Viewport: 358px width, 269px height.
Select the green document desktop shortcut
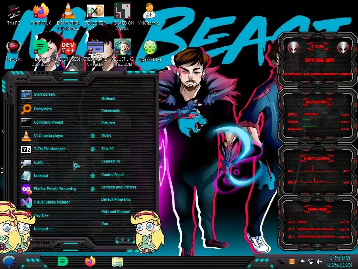pyautogui.click(x=41, y=53)
